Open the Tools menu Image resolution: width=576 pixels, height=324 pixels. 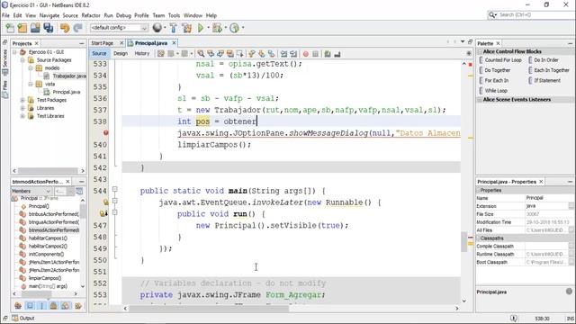tap(174, 15)
